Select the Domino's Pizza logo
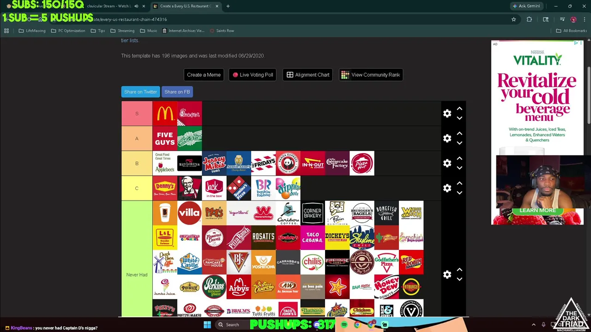This screenshot has width=591, height=332. click(x=239, y=188)
